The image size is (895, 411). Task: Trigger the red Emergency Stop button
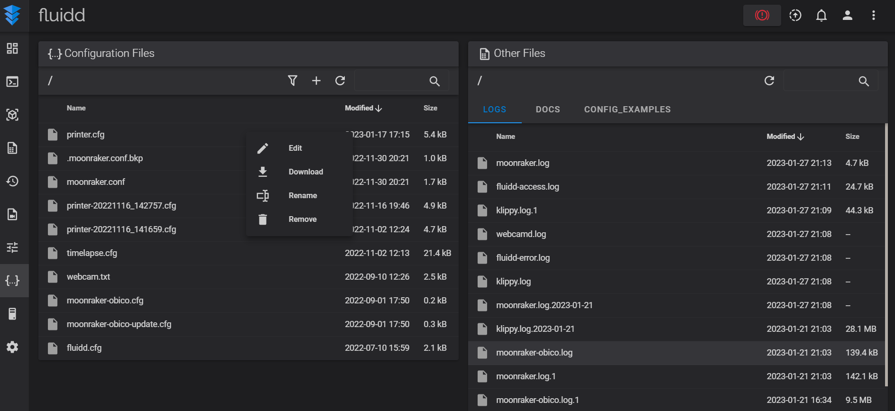tap(762, 15)
